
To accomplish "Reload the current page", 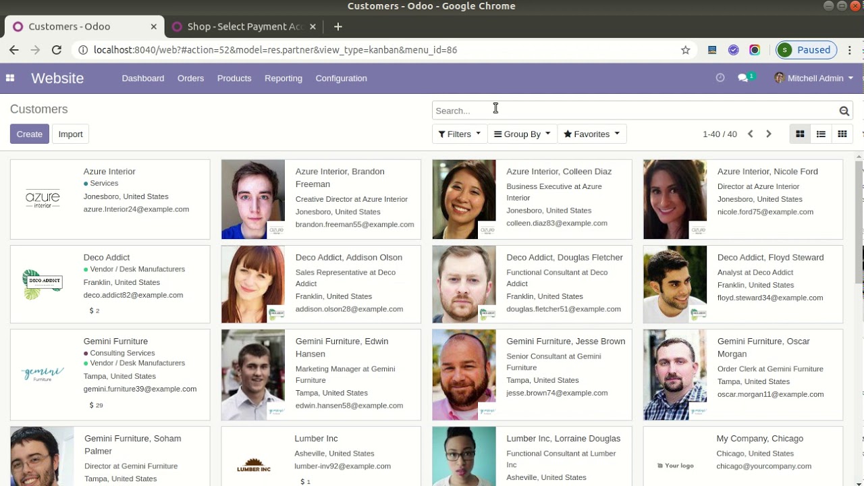I will click(57, 50).
